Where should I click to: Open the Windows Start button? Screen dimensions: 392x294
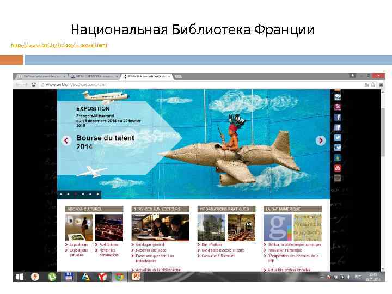[20, 277]
